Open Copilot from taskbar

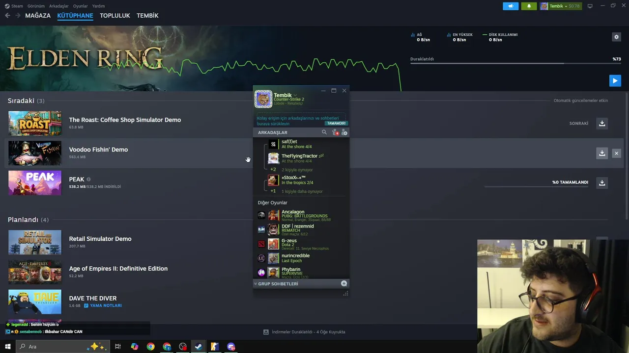(x=134, y=347)
